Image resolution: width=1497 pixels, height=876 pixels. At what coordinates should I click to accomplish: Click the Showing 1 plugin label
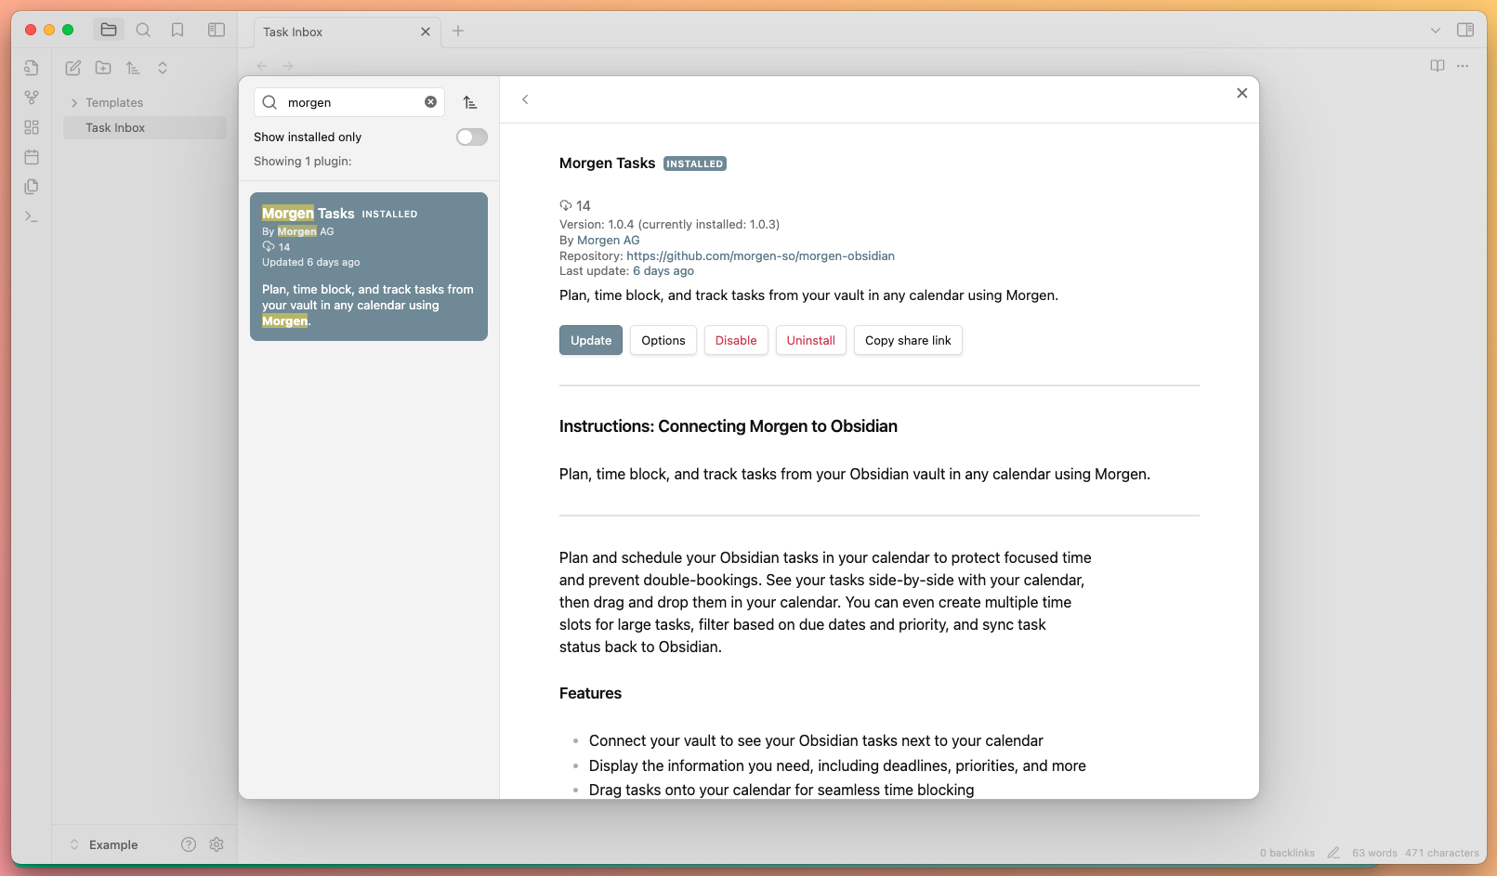[x=303, y=162]
